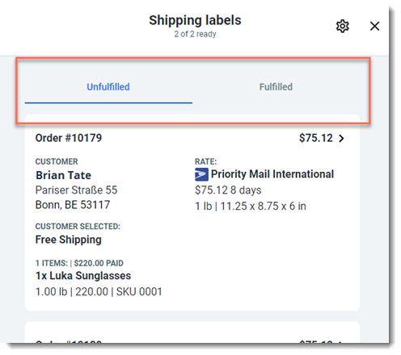Screen dimensions: 401x355
Task: Click the $75.12 8 days rate detail
Action: 228,190
